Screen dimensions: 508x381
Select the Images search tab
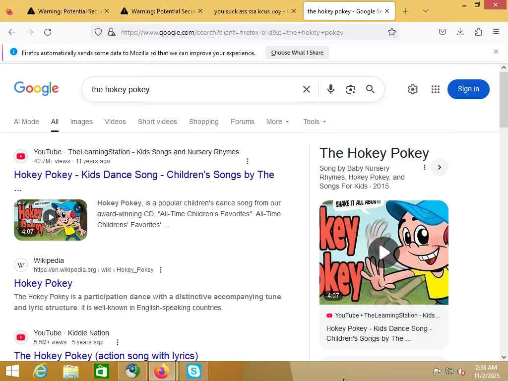pos(81,122)
